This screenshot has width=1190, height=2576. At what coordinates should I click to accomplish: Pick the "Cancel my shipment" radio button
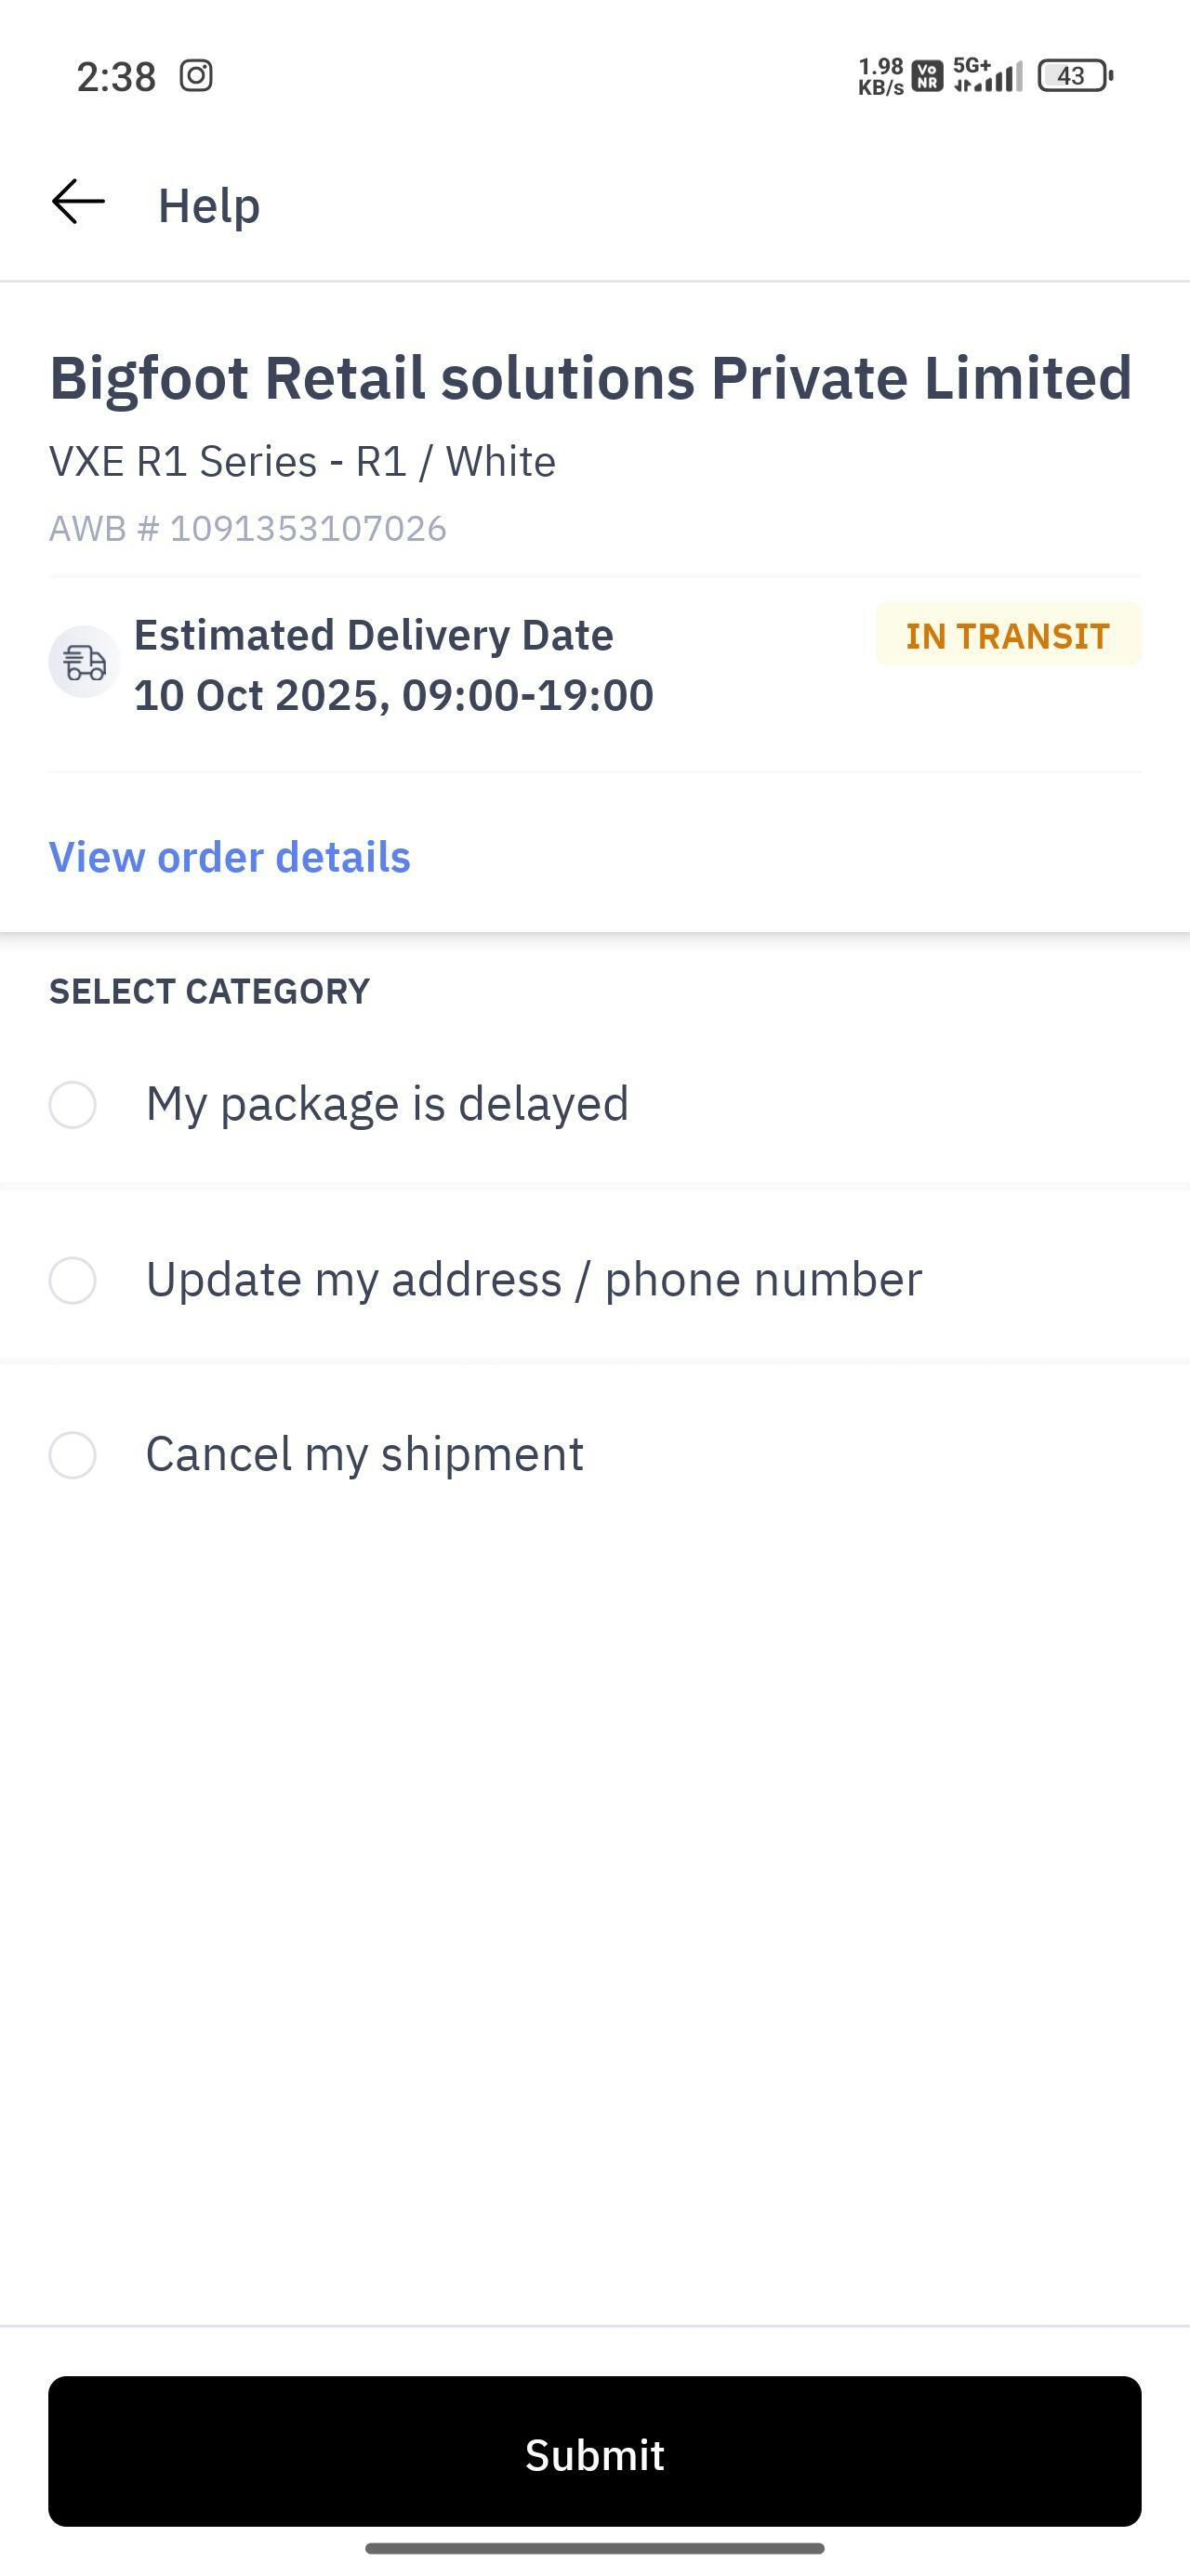pos(73,1455)
